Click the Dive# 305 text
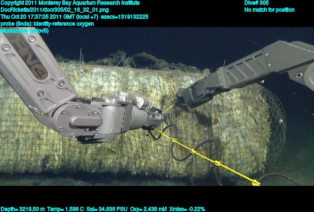Screen dimensions: 314x212 (256, 3)
